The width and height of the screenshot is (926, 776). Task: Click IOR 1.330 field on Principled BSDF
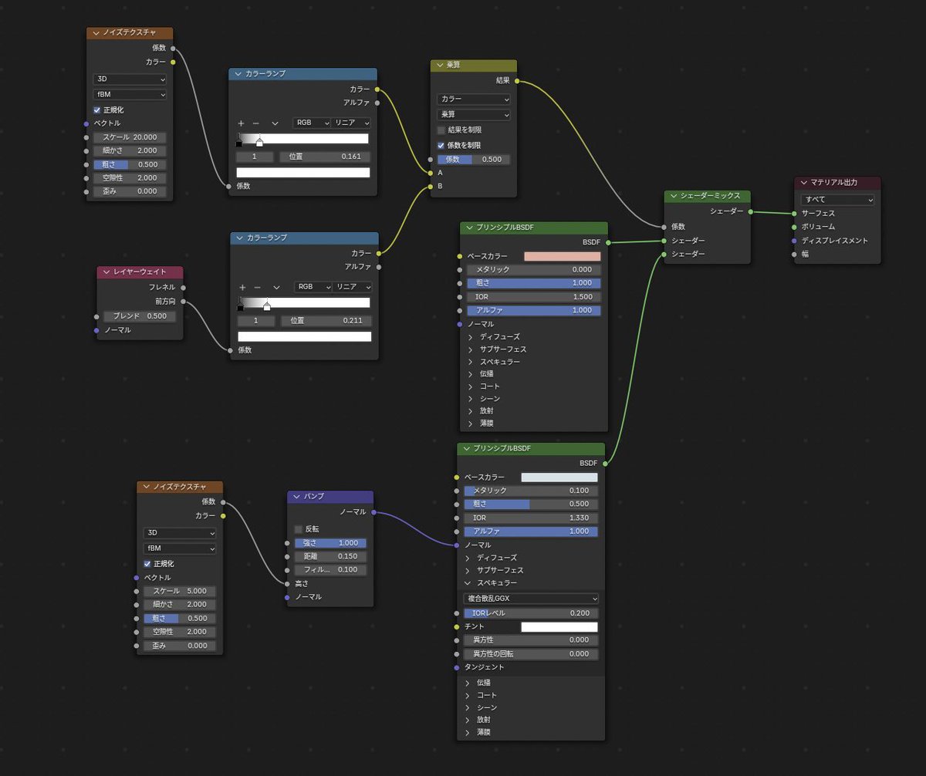pyautogui.click(x=531, y=518)
